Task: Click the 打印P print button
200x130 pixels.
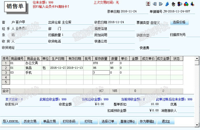Action: pos(89,121)
